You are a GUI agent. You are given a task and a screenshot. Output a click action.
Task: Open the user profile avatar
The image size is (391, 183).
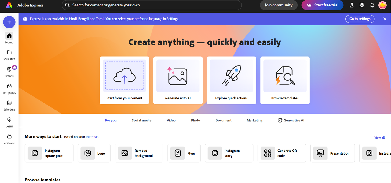click(382, 5)
